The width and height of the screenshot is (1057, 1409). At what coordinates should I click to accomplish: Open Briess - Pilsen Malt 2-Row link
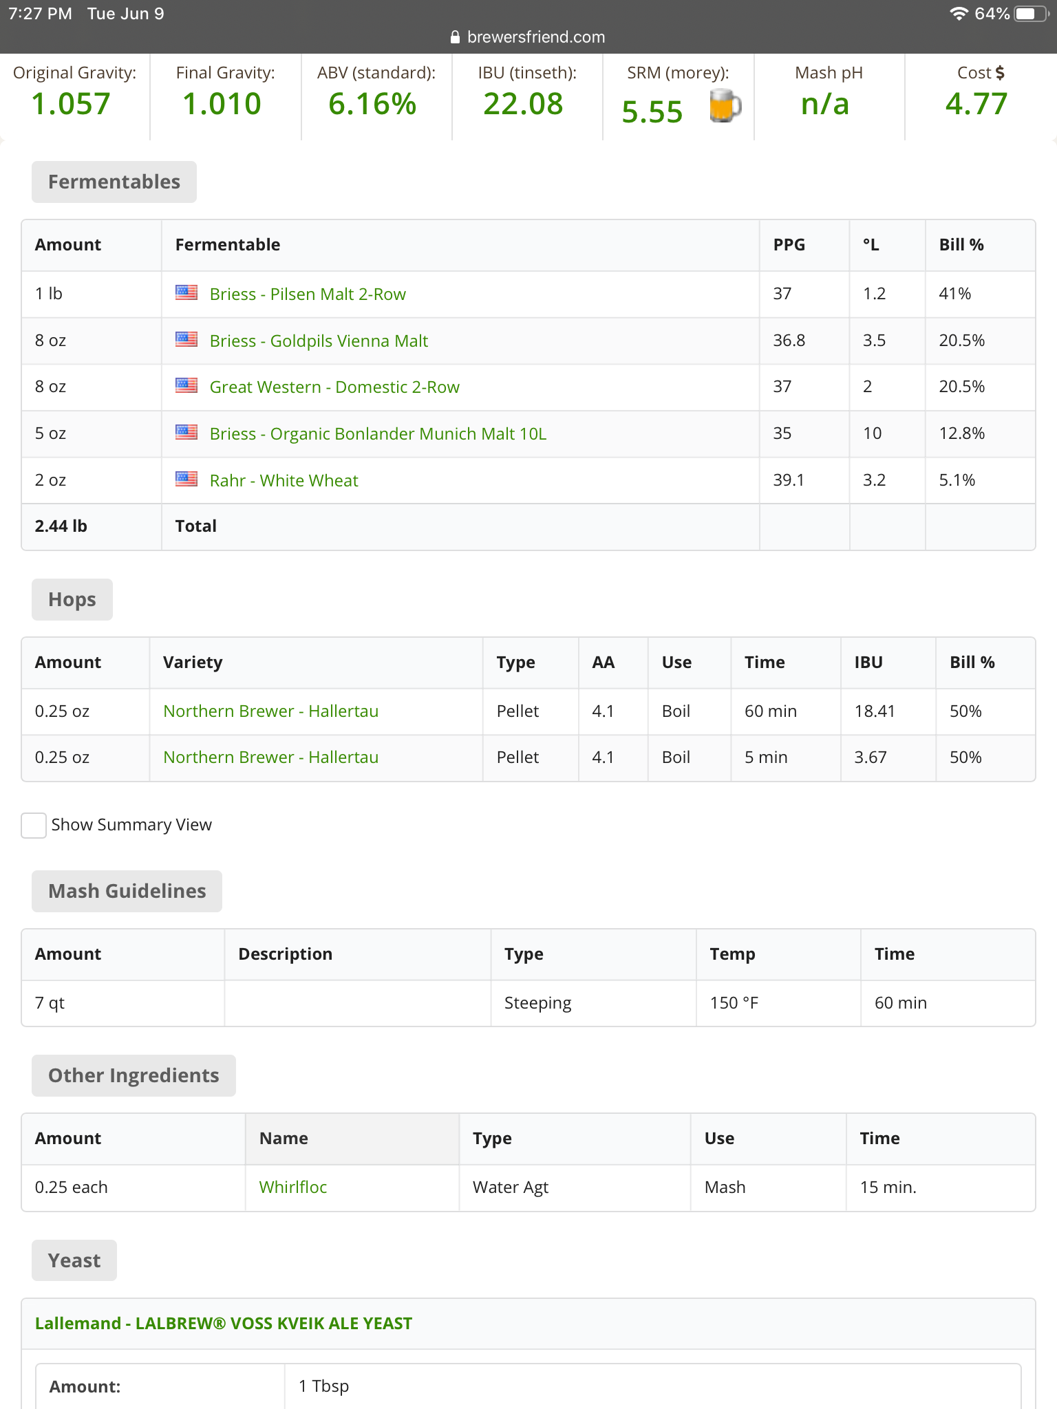click(x=308, y=294)
